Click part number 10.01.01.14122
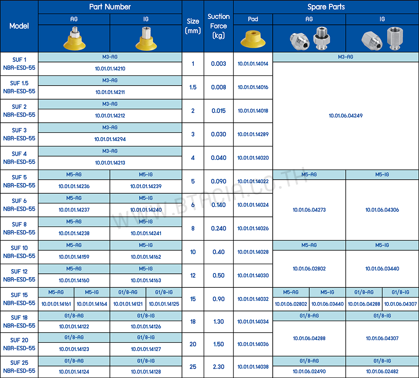This screenshot has height=378, width=419. [74, 326]
